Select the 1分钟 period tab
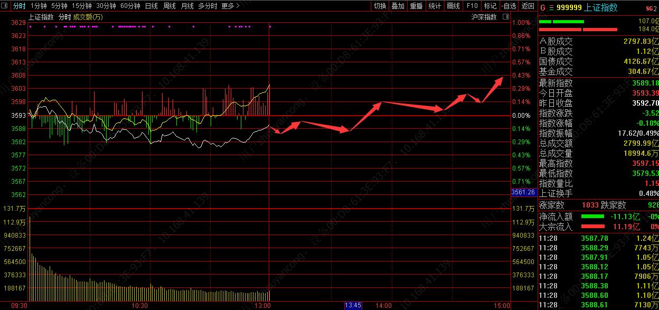The height and width of the screenshot is (310, 659). pos(39,6)
